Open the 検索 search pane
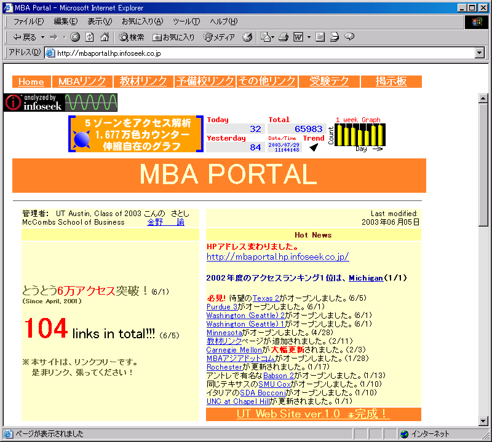Screen dimensions: 492x442 tap(132, 37)
